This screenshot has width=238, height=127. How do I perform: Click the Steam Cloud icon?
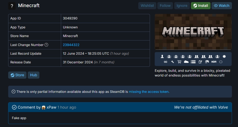(x=186, y=62)
